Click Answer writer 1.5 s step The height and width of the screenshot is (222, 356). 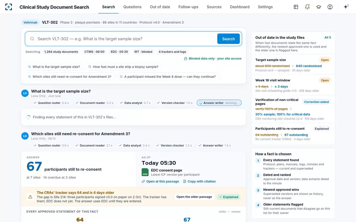(x=214, y=146)
